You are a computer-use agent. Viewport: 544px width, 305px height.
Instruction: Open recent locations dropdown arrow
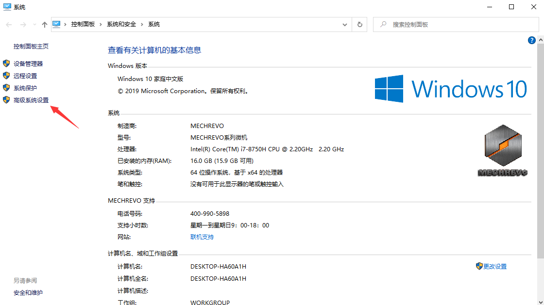34,25
